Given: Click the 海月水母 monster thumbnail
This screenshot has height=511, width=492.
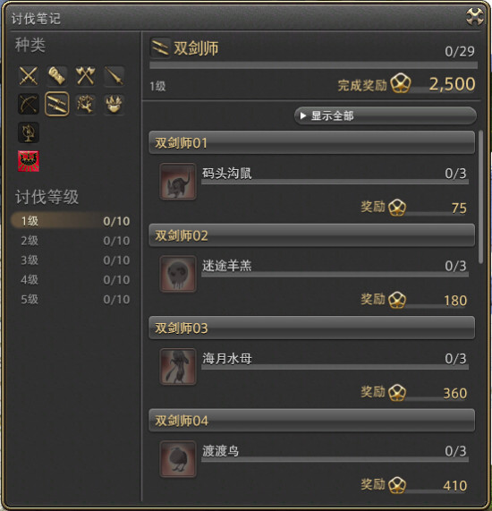Looking at the screenshot, I should pyautogui.click(x=178, y=367).
